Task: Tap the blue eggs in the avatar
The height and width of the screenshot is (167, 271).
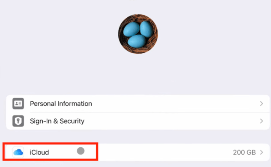Action: pos(138,34)
